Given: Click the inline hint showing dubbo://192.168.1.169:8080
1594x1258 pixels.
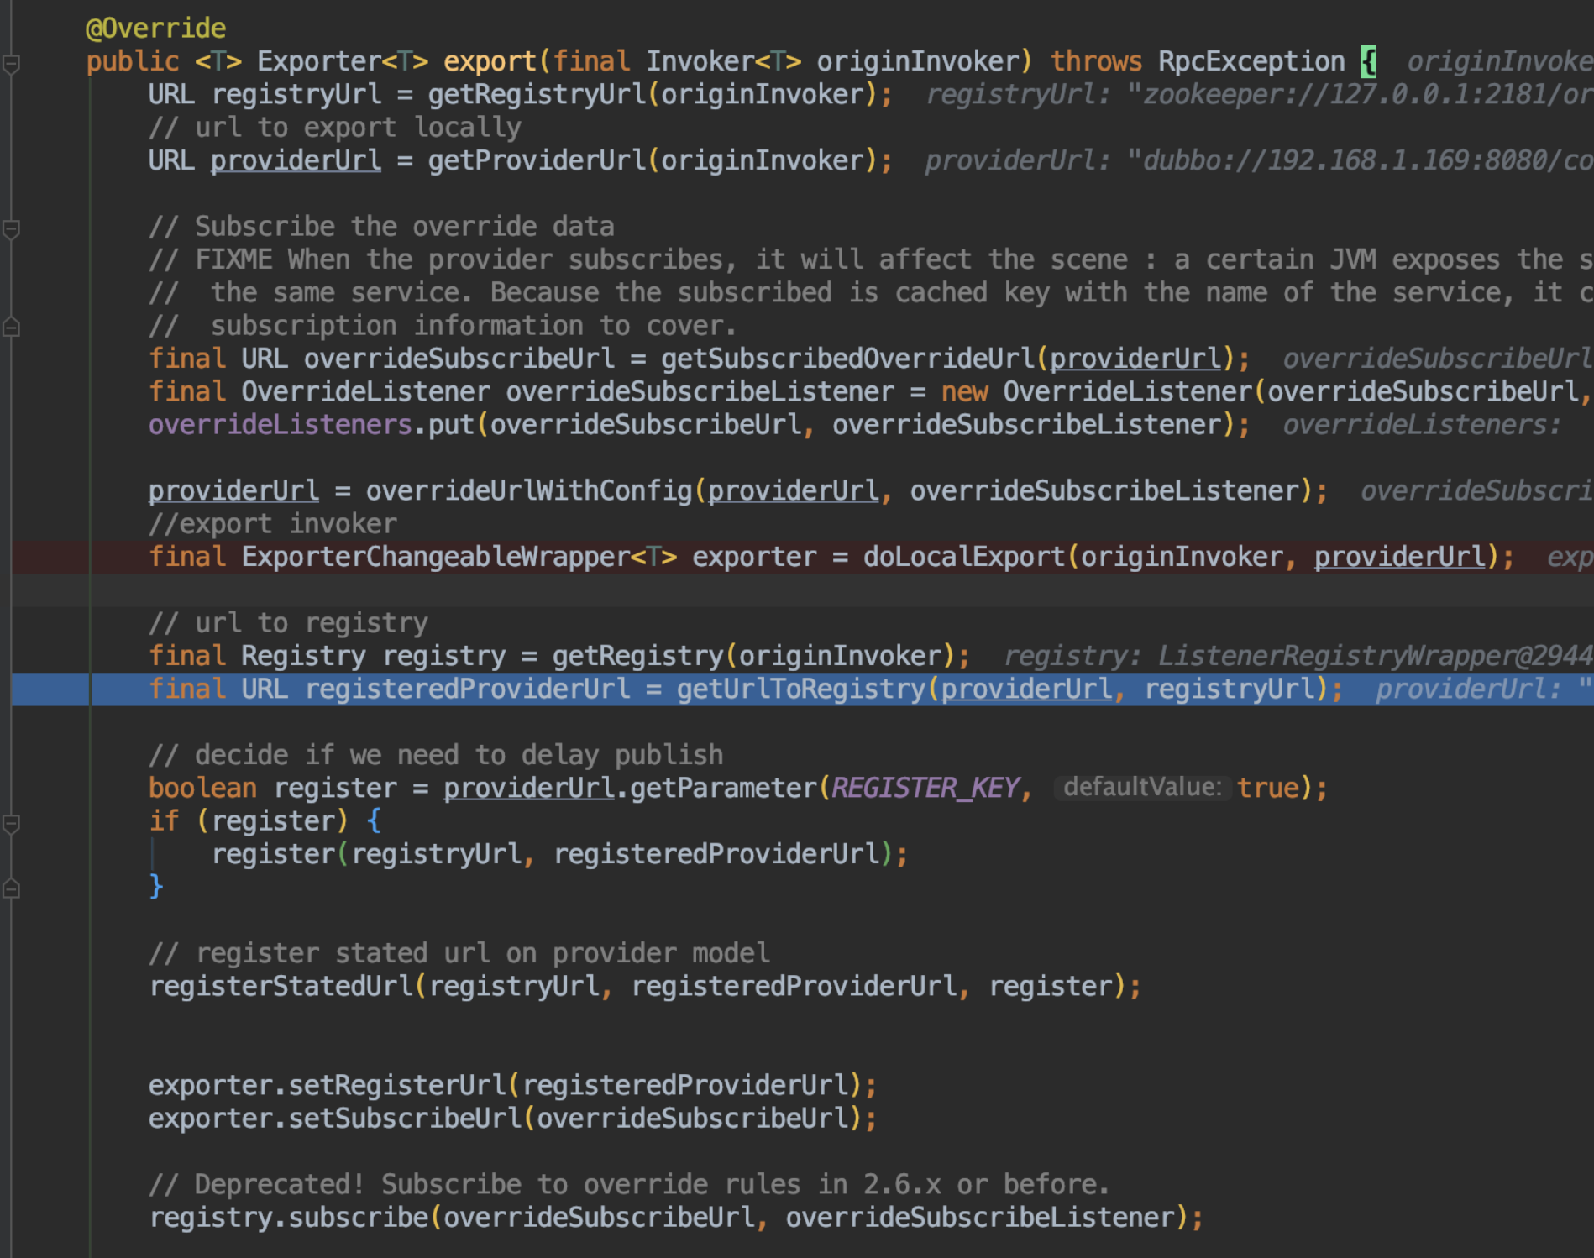Looking at the screenshot, I should click(1259, 160).
